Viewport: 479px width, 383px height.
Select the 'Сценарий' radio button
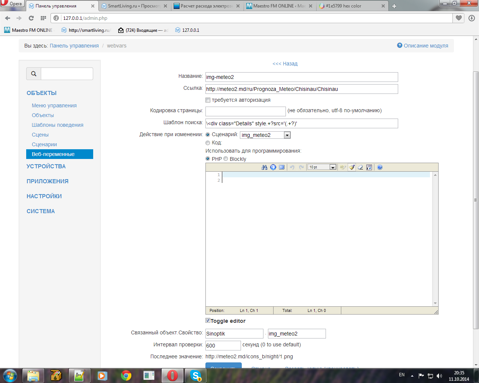point(208,135)
